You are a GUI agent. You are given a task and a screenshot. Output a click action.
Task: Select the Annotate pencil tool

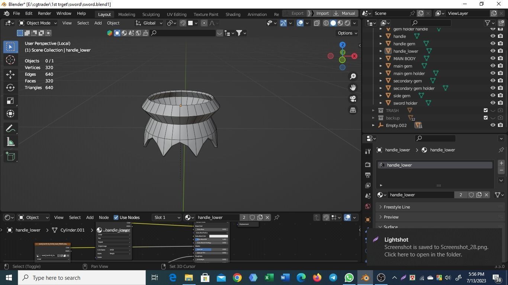(10, 128)
